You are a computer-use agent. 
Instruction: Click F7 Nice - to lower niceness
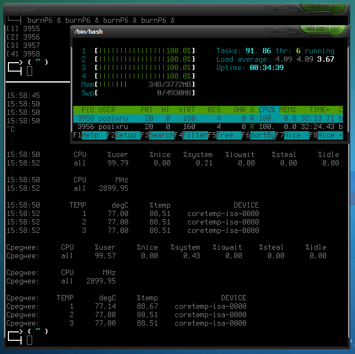(292, 135)
